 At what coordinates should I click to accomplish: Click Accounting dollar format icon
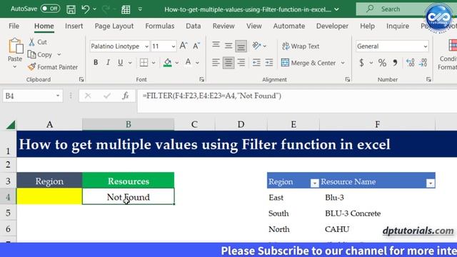click(362, 62)
